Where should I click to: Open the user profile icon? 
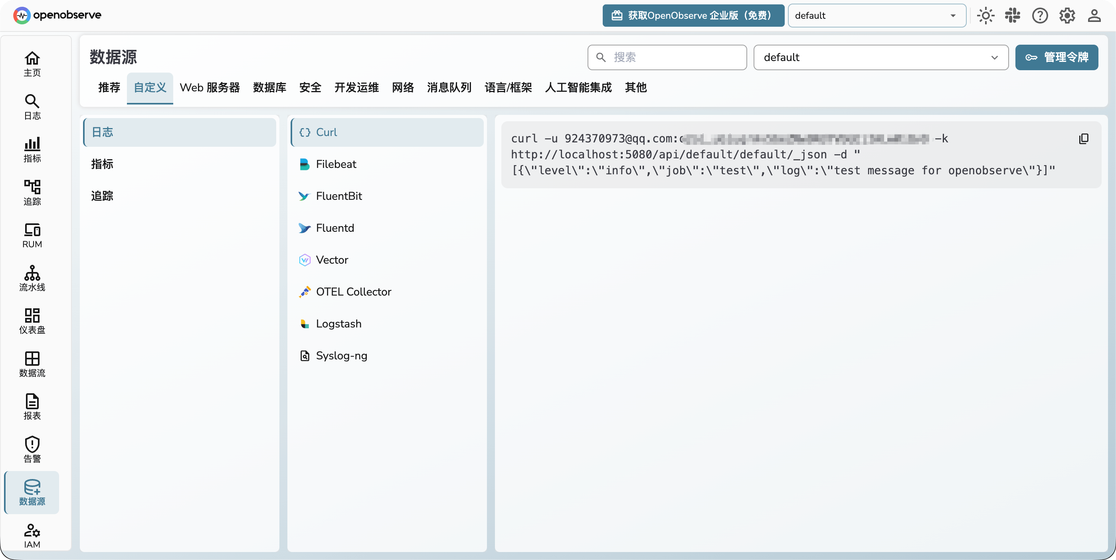(1094, 16)
